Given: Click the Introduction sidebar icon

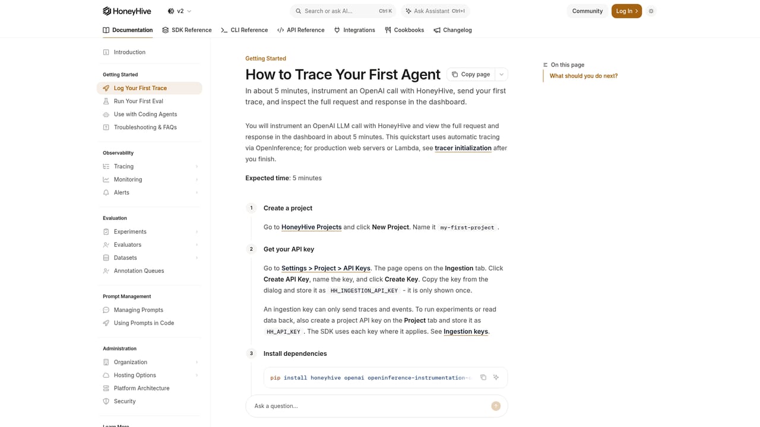Looking at the screenshot, I should tap(106, 52).
